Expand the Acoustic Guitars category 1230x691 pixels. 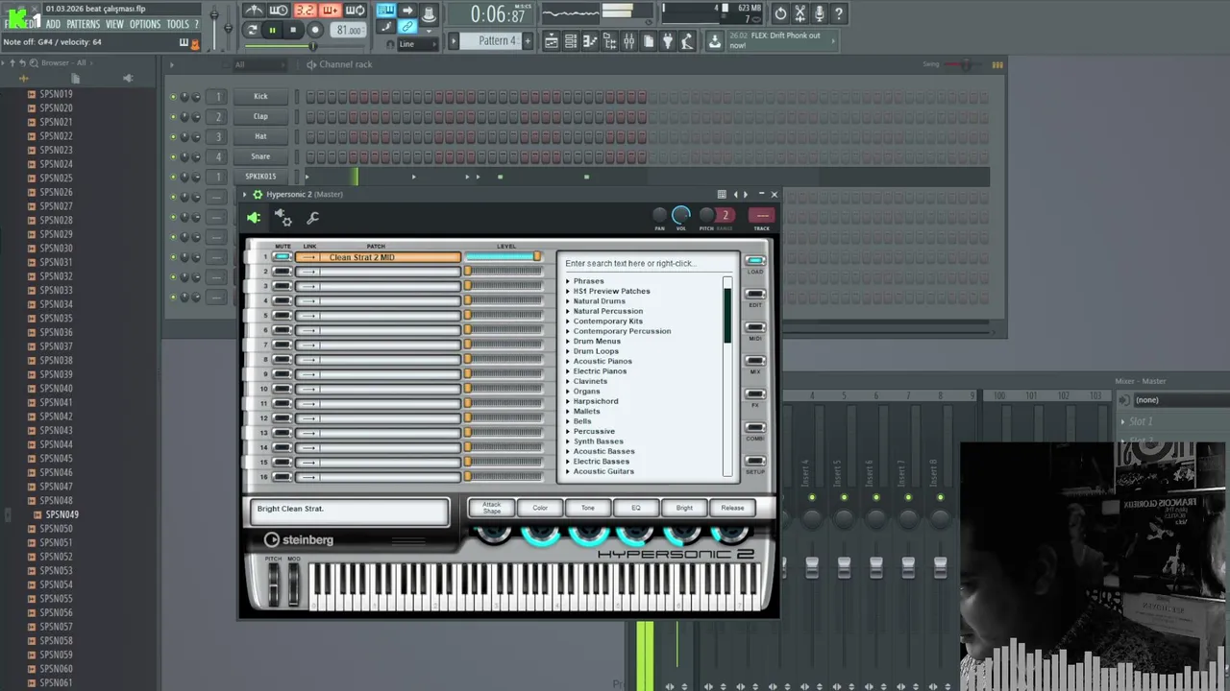point(568,471)
